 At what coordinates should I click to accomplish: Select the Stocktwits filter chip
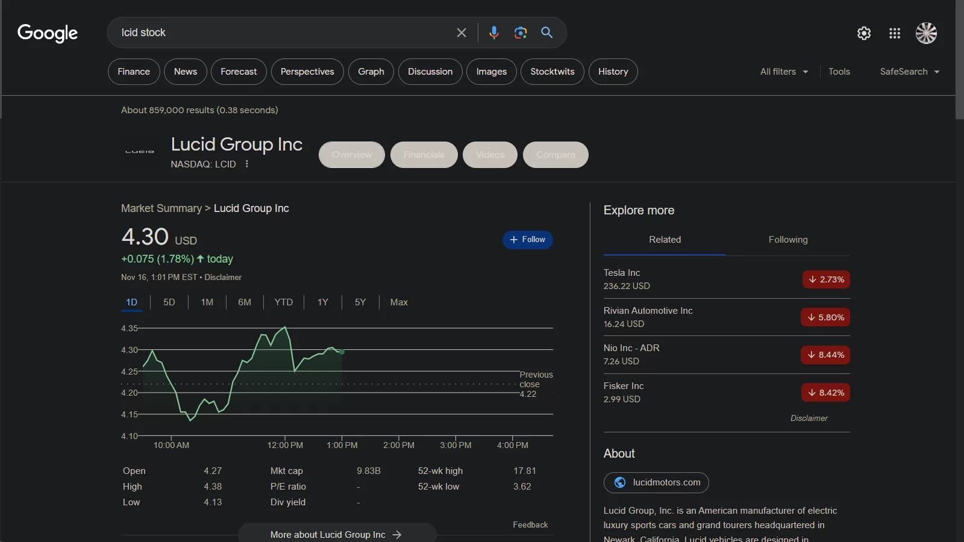[x=552, y=72]
